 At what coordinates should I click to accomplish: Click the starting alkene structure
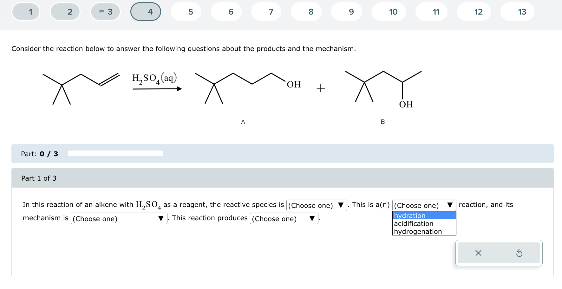pyautogui.click(x=81, y=89)
